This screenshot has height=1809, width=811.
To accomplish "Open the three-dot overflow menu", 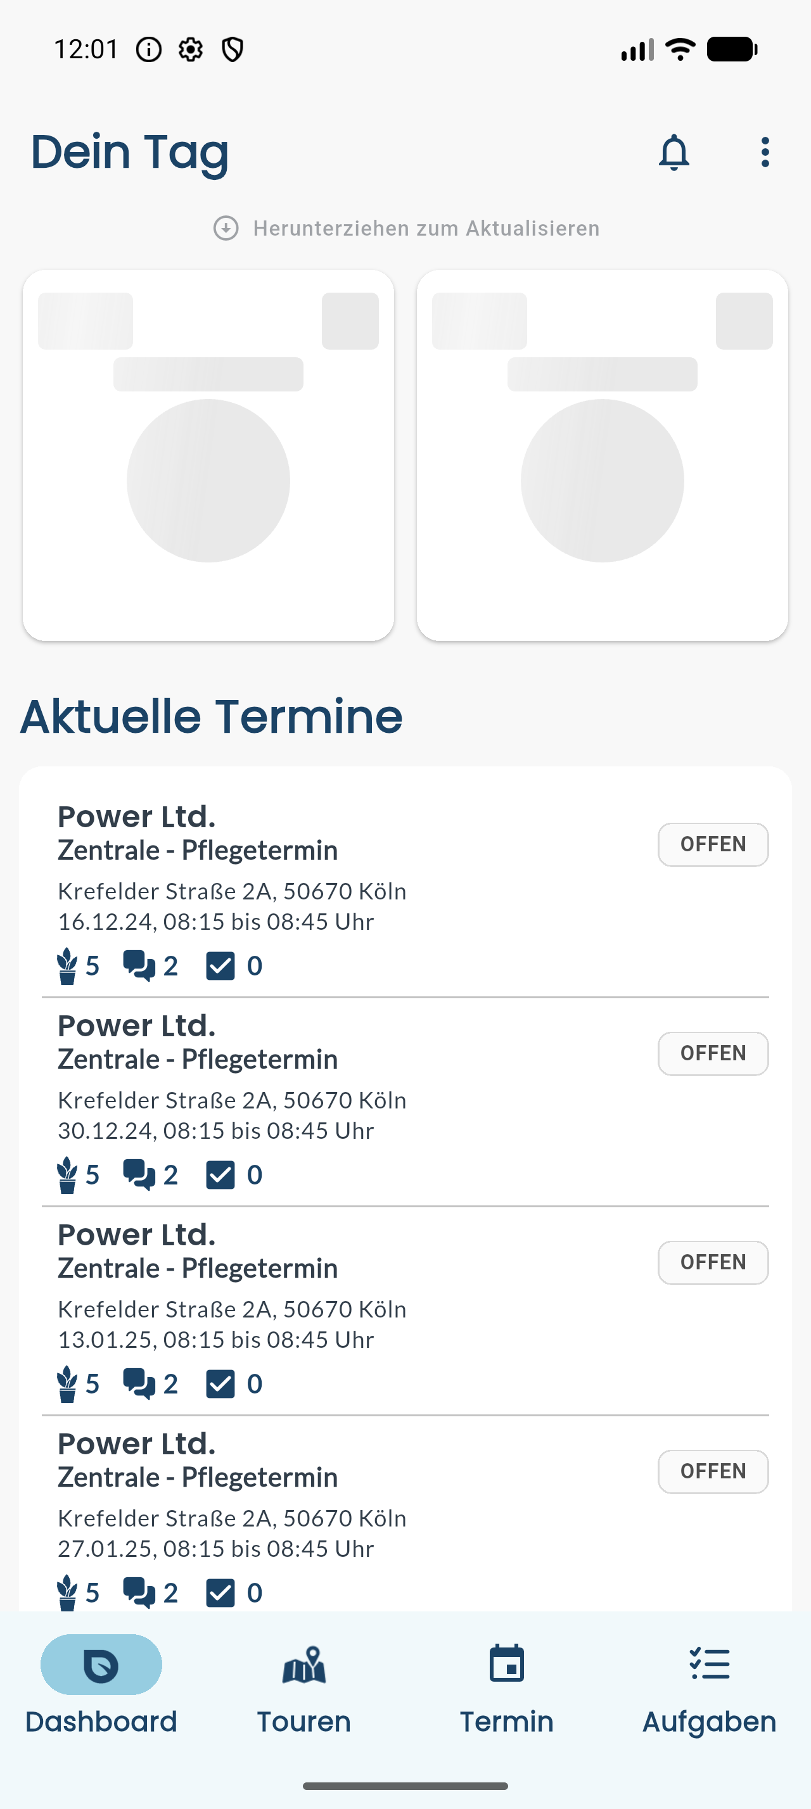I will pos(765,153).
